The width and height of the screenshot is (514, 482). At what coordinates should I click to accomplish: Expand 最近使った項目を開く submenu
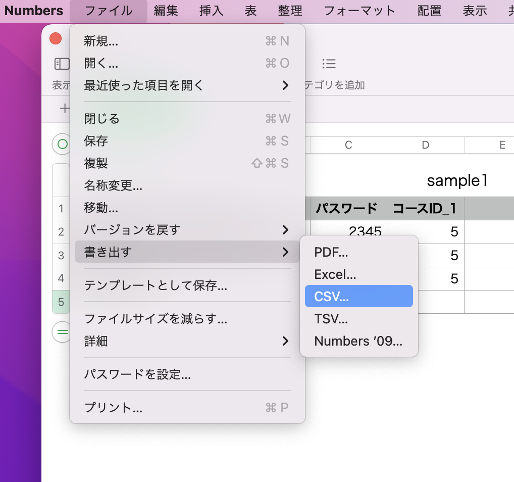pyautogui.click(x=187, y=85)
